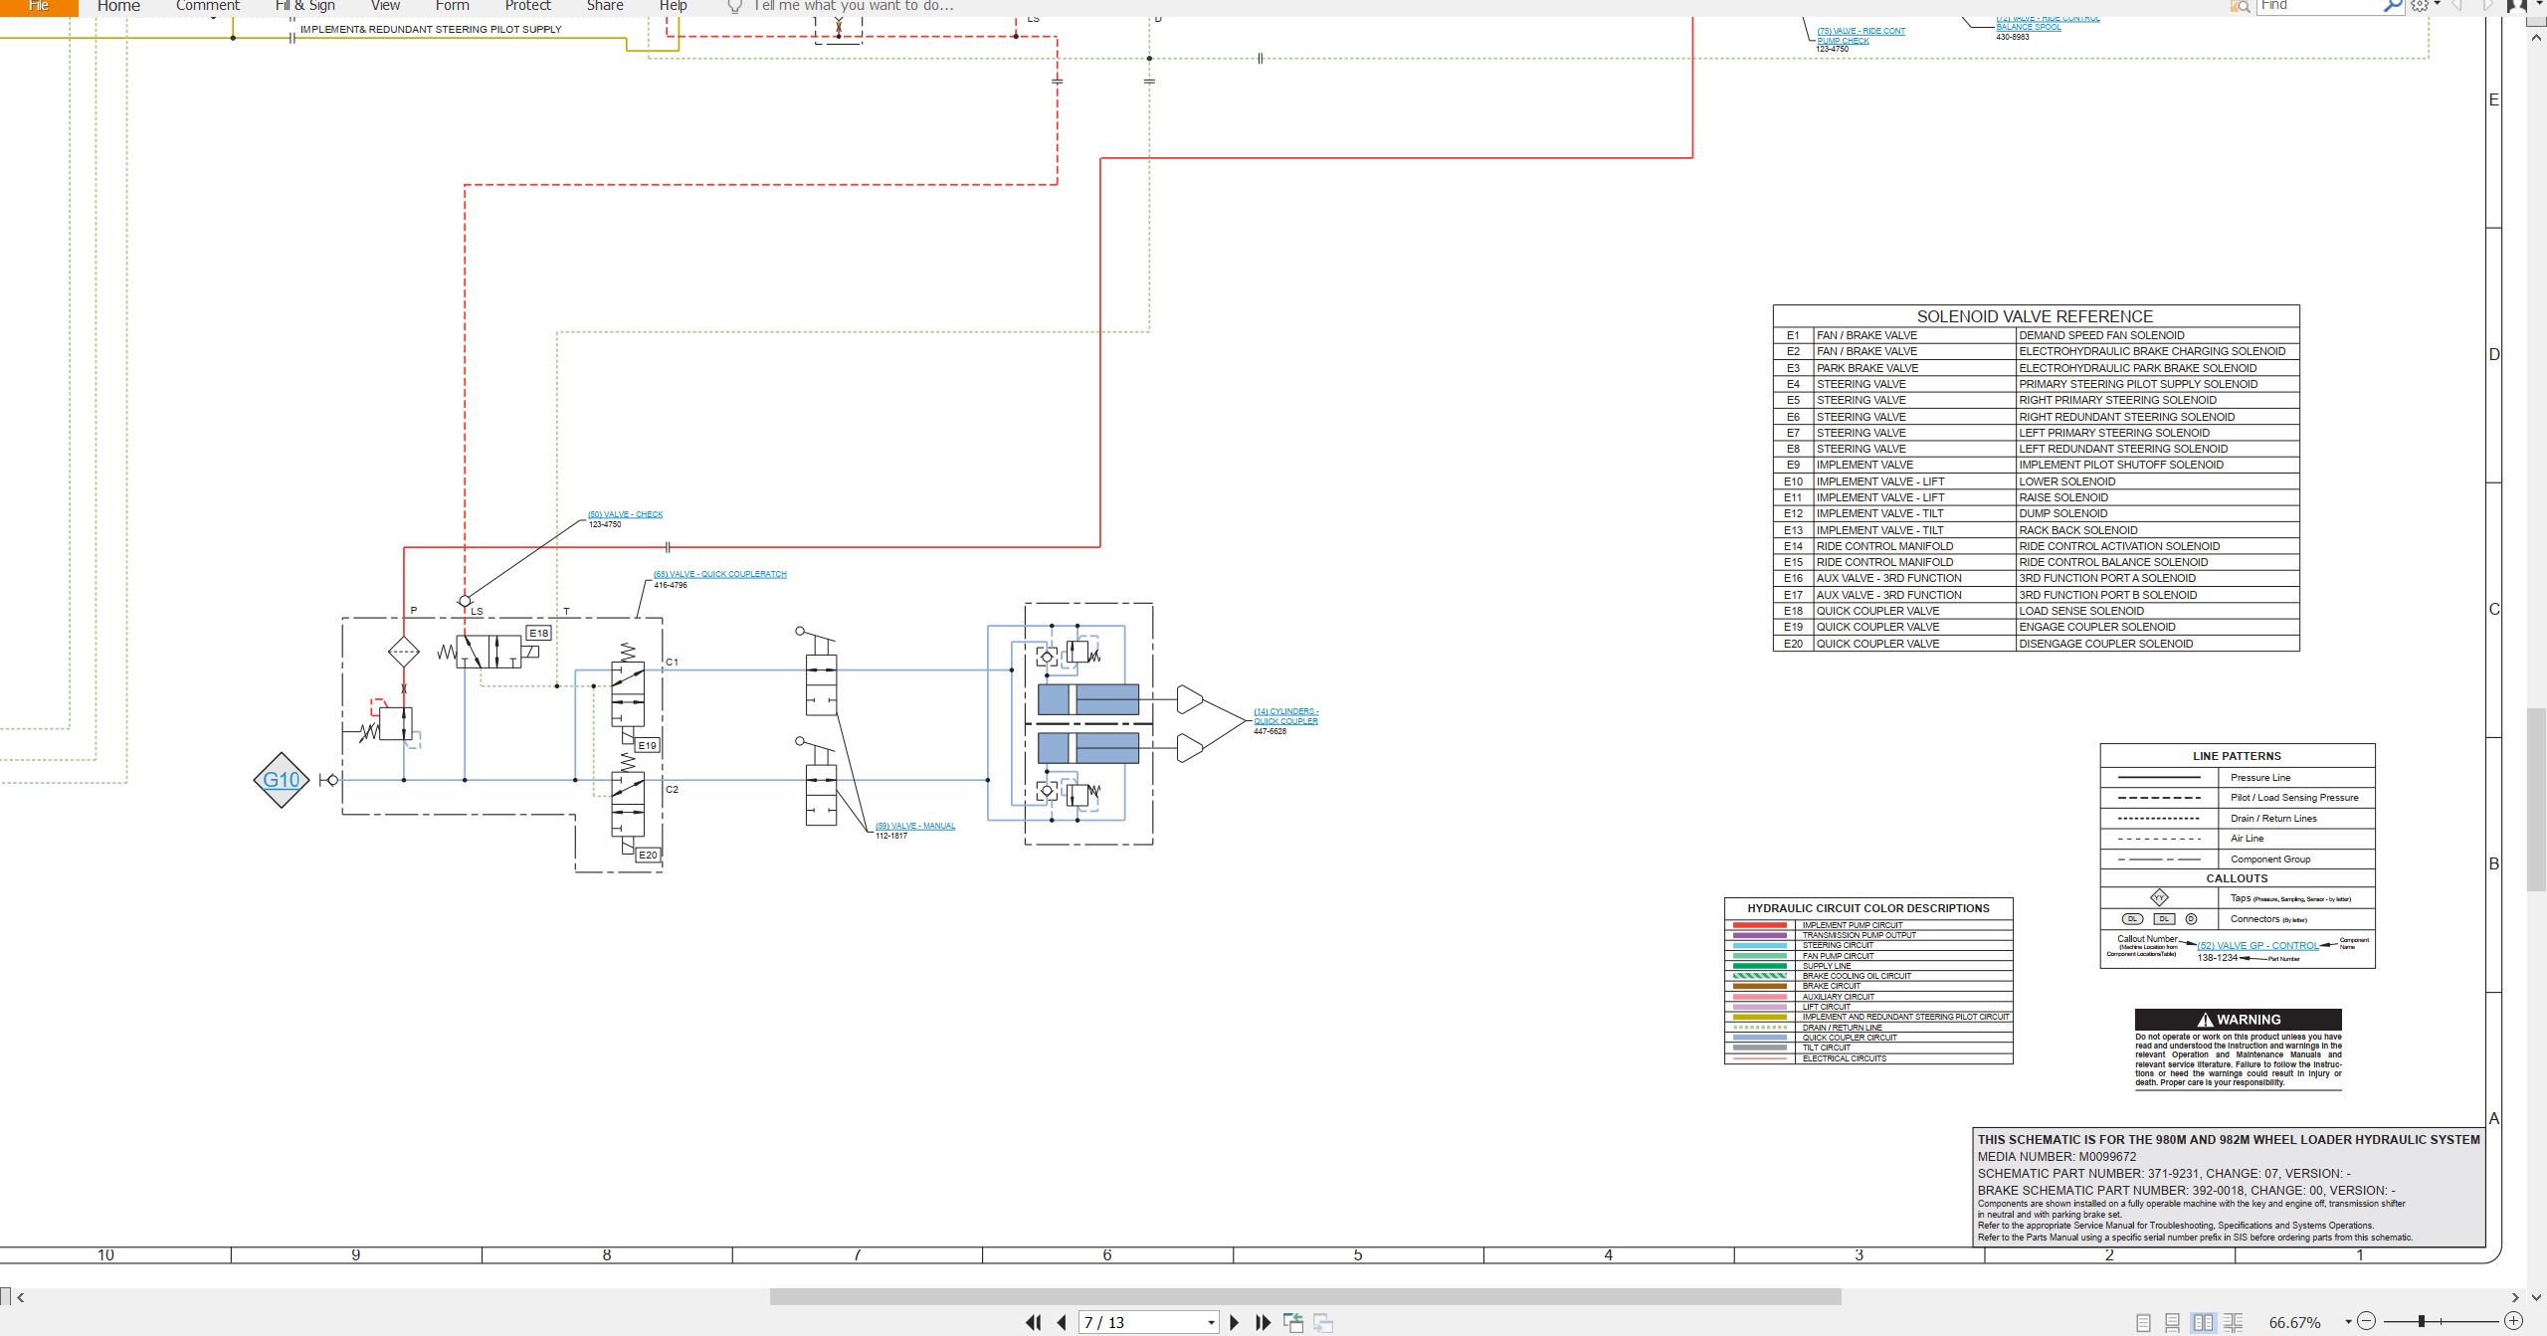Follow the (50) VALVE - CHECK link
Screen dimensions: 2547x1336
click(x=625, y=514)
